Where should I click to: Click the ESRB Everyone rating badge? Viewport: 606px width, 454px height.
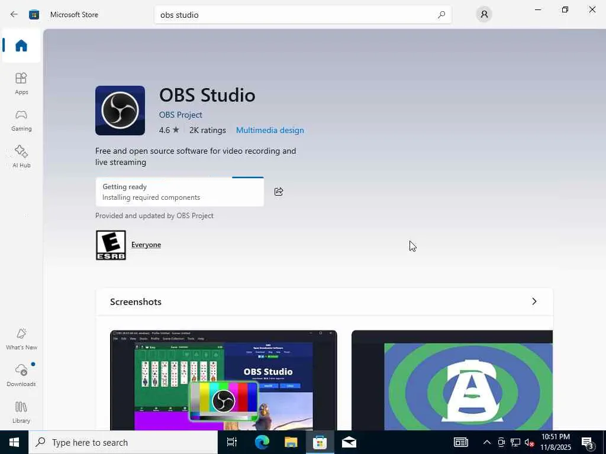tap(111, 245)
